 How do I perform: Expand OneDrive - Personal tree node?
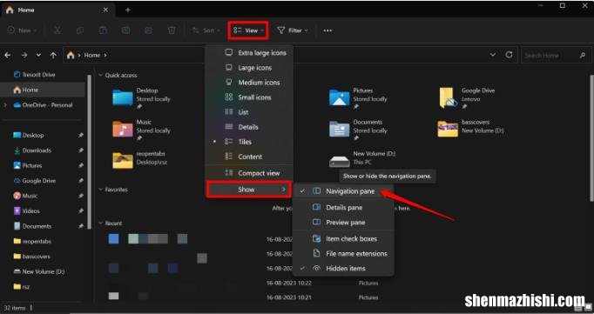pos(5,105)
